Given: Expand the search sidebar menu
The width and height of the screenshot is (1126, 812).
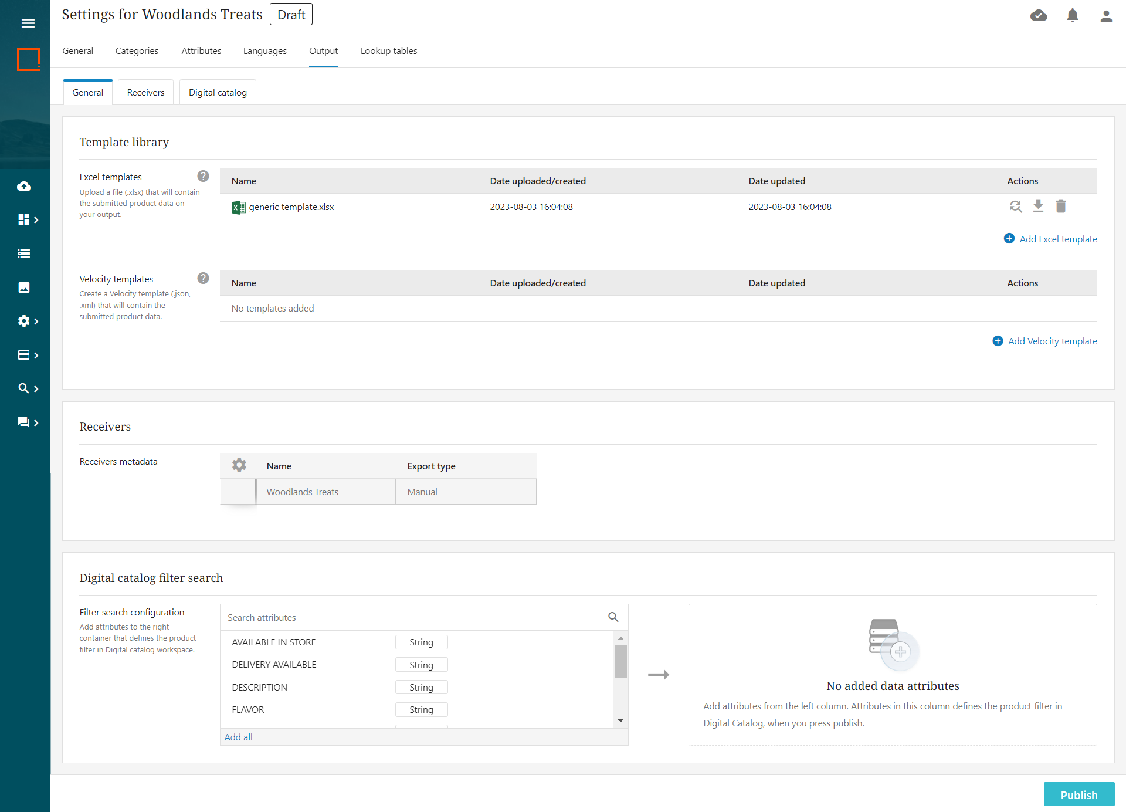Looking at the screenshot, I should pos(28,388).
